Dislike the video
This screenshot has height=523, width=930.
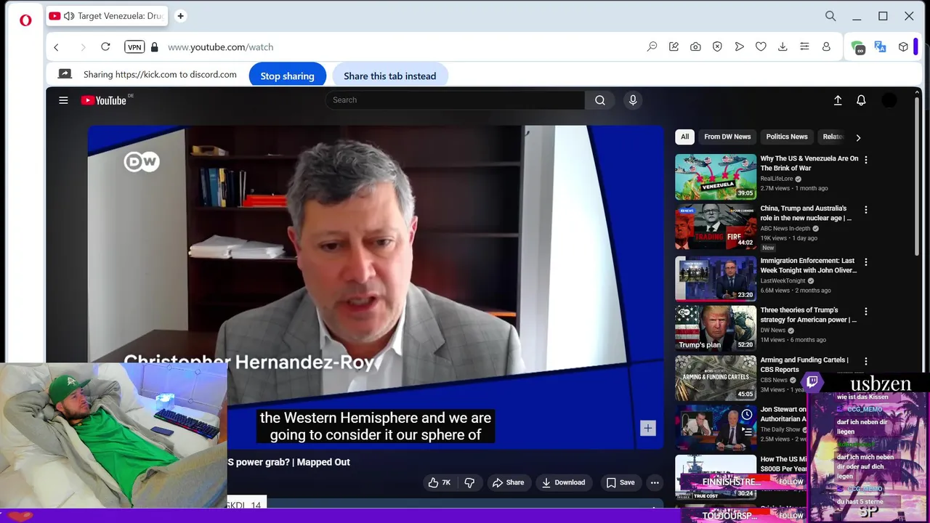click(x=469, y=482)
